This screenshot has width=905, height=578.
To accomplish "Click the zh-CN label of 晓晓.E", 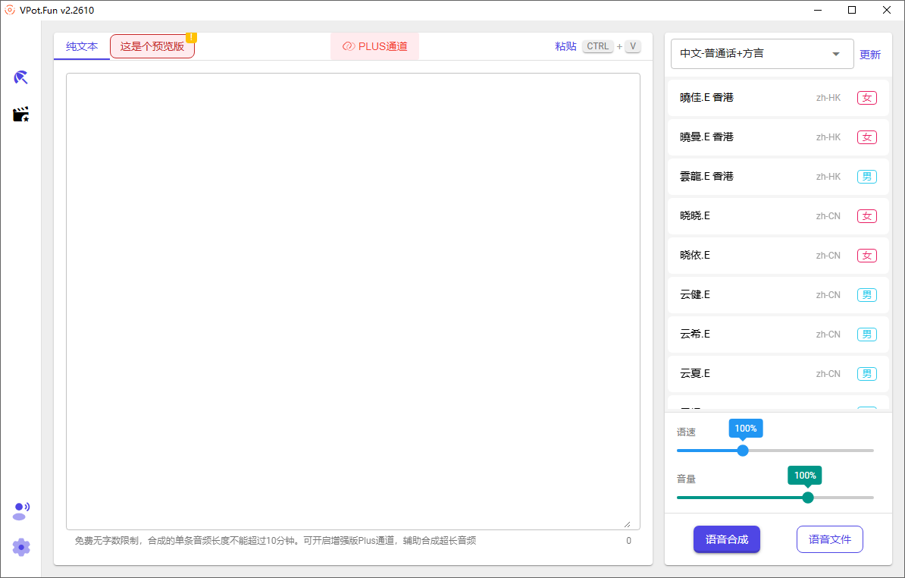I will pyautogui.click(x=828, y=216).
